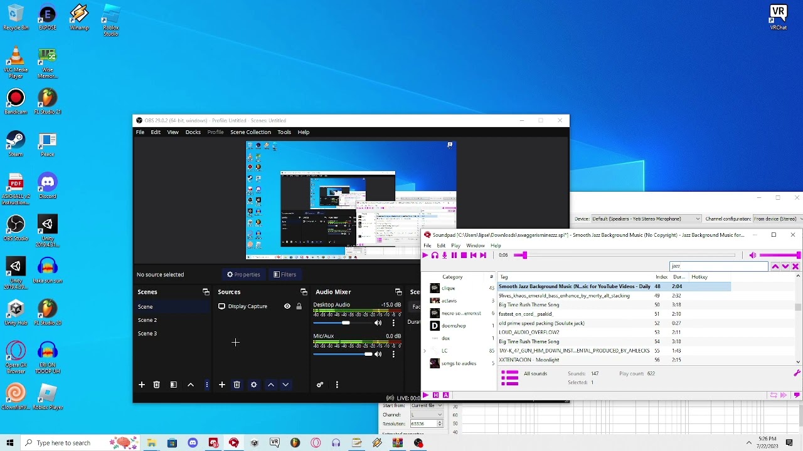The image size is (803, 451).
Task: Add a new source in OBS
Action: [221, 385]
